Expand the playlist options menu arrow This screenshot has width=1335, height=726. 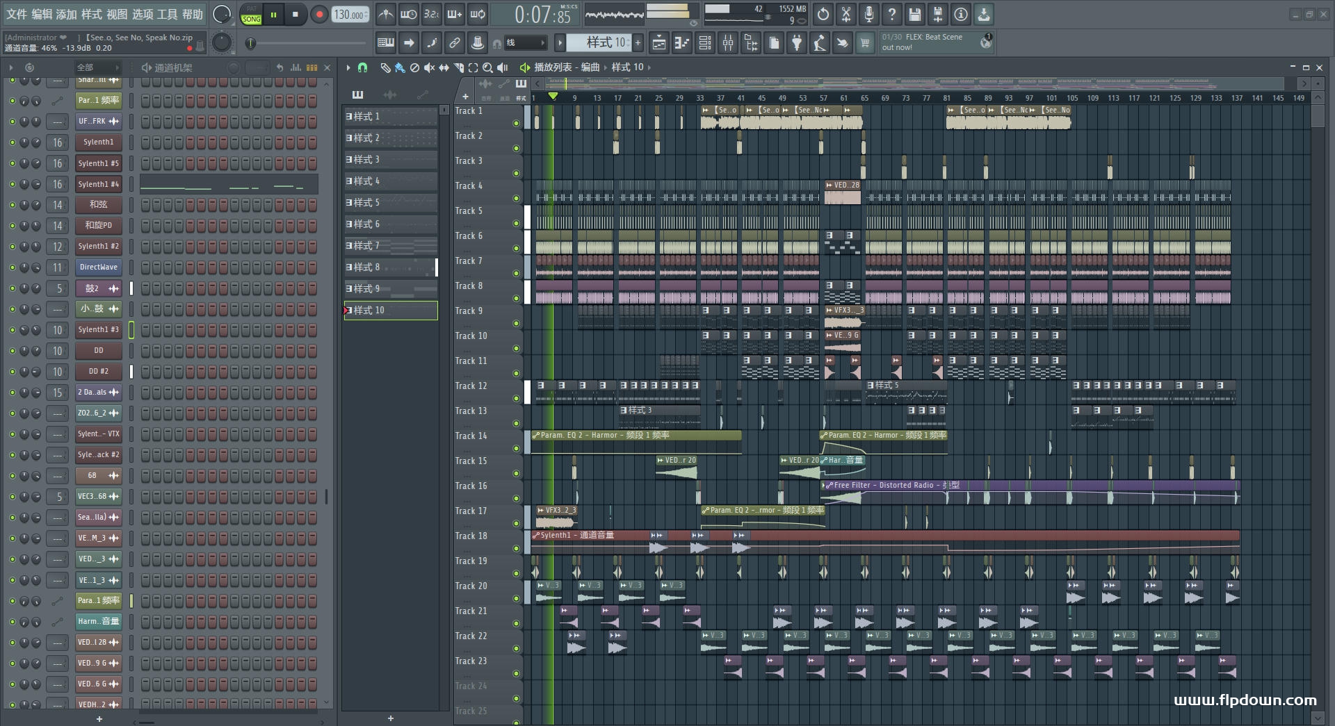(348, 67)
